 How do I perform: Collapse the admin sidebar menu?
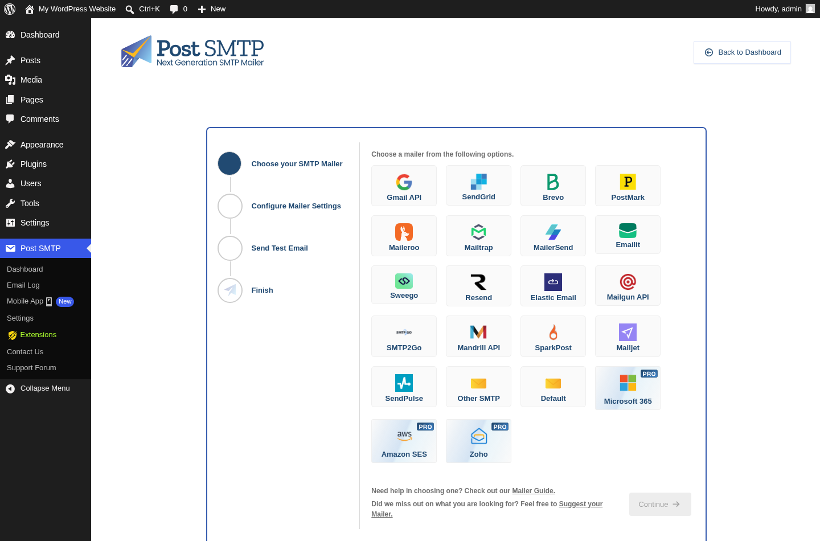46,388
